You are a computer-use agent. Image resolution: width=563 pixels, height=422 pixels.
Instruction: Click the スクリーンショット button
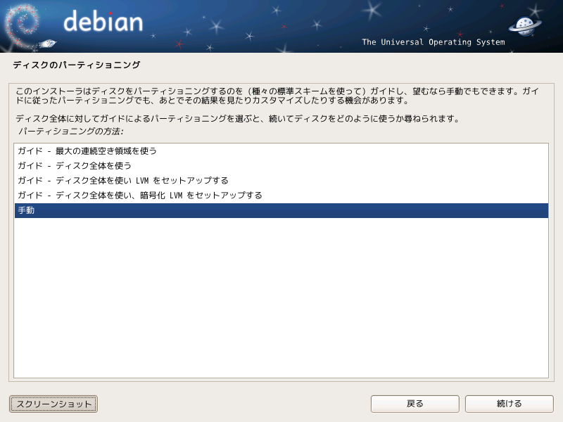(53, 404)
